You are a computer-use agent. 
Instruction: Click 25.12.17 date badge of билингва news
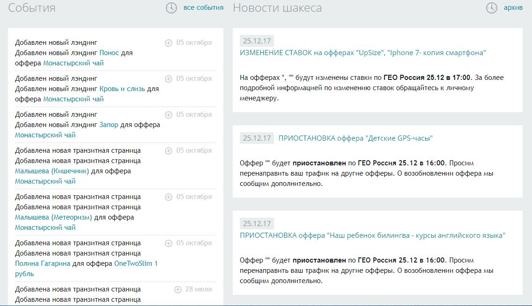point(257,224)
